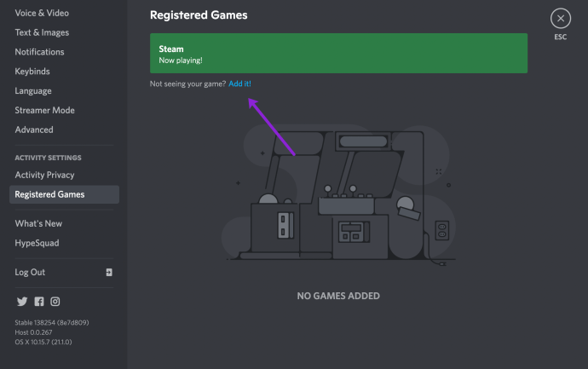Click the Instagram icon in sidebar
Screen dimensions: 588x369
pos(55,302)
